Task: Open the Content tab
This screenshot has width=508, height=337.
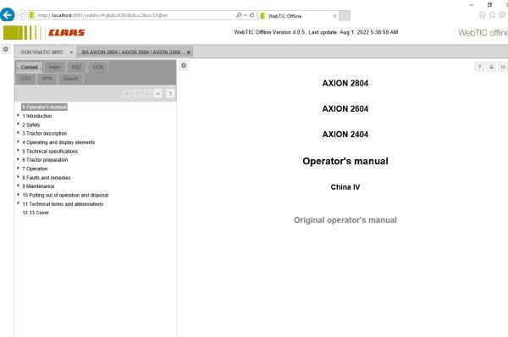Action: click(x=29, y=68)
